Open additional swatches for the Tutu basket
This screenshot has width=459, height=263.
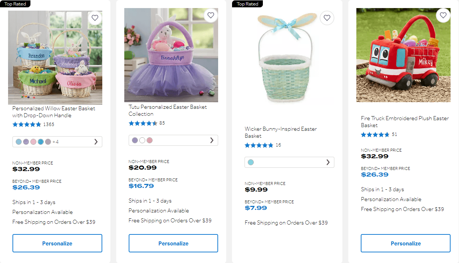(212, 140)
